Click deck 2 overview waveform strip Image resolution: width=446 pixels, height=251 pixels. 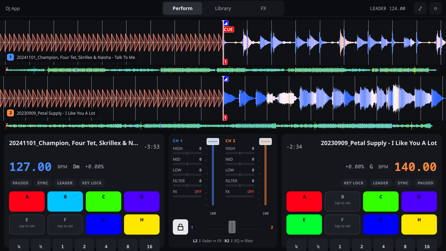(223, 126)
